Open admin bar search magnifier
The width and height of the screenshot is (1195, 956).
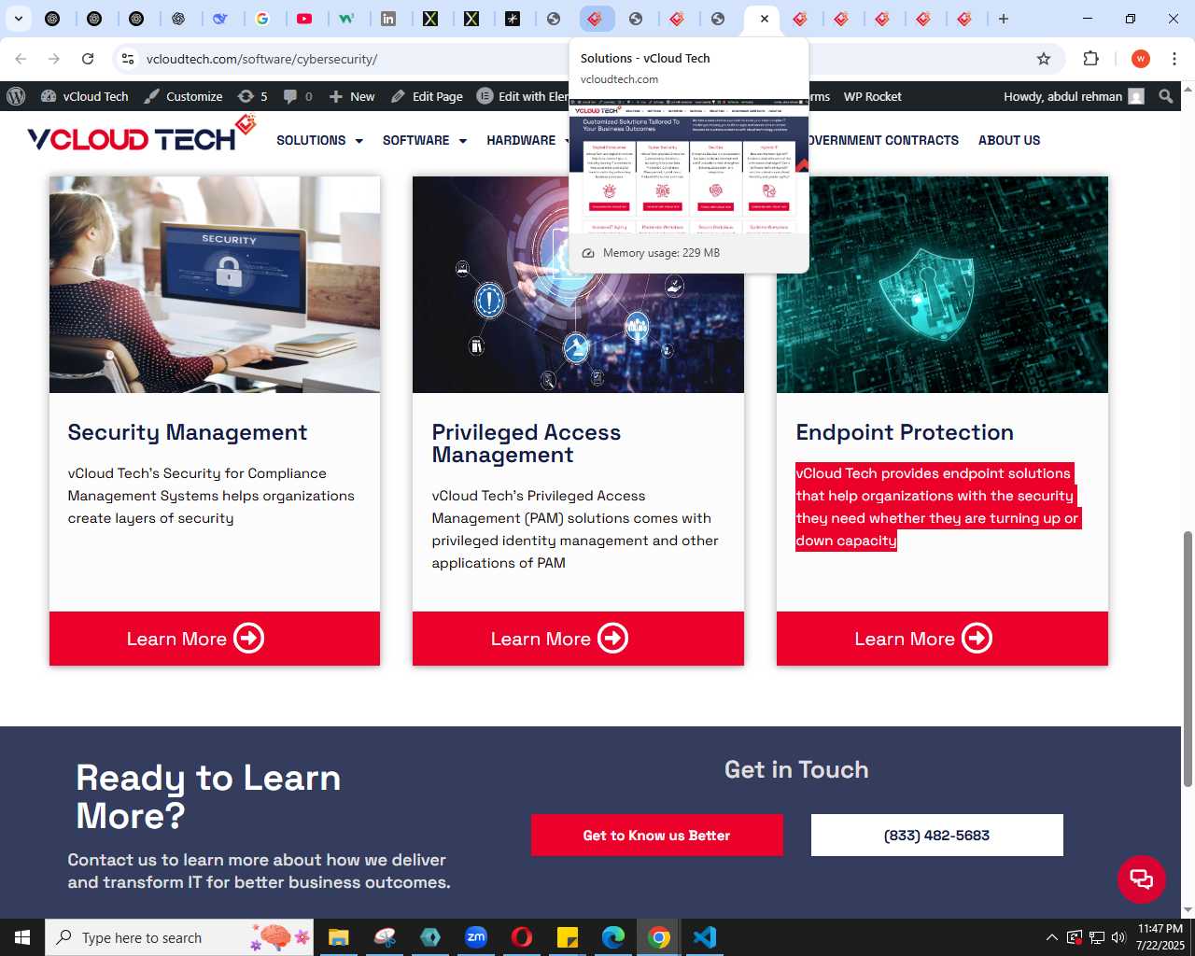(1165, 96)
